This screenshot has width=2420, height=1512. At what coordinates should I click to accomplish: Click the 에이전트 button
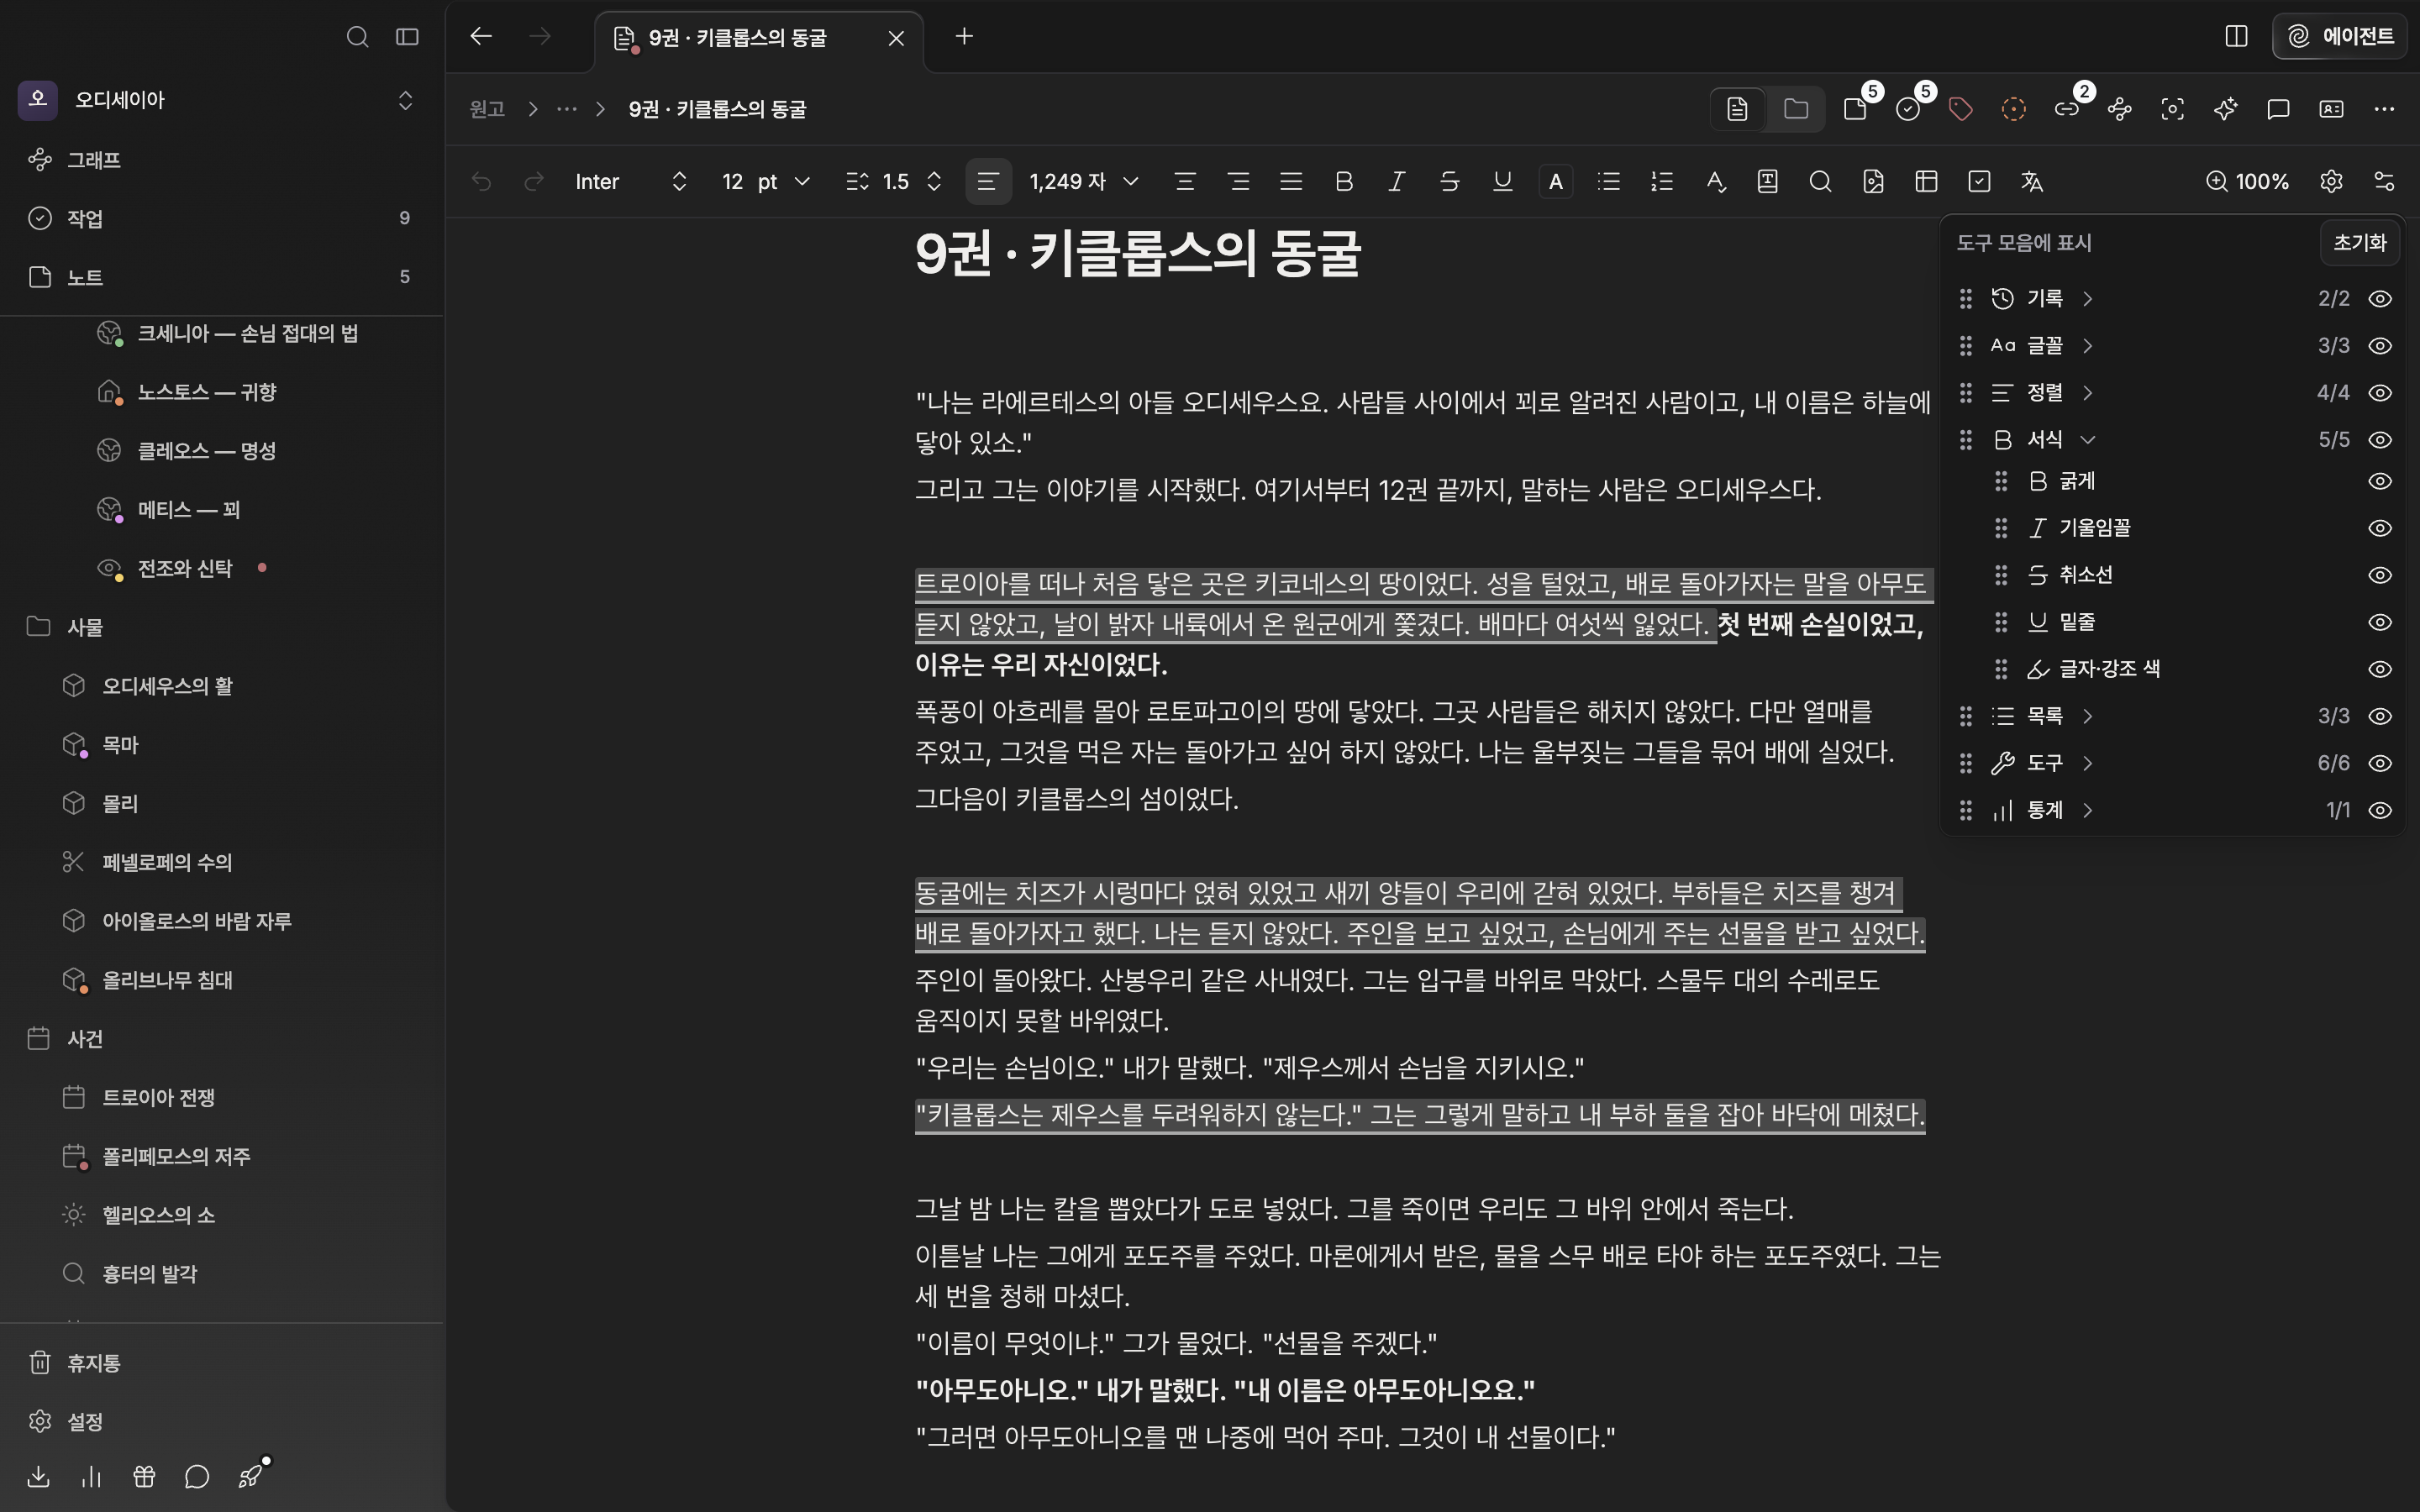(x=2340, y=37)
